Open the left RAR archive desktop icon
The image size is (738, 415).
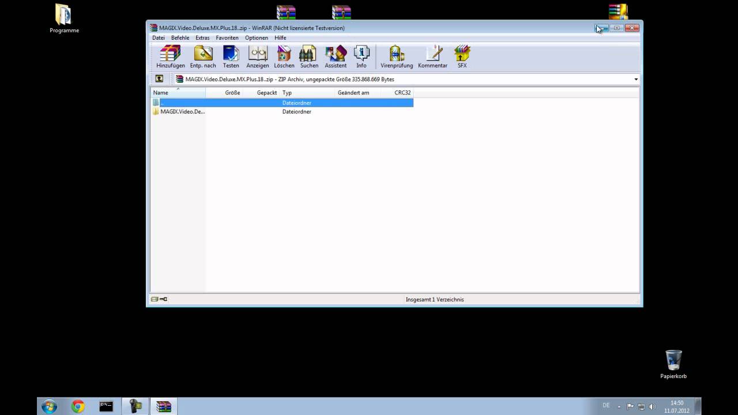coord(286,12)
